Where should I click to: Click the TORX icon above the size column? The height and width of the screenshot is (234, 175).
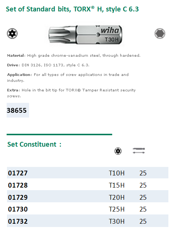[x=118, y=151]
